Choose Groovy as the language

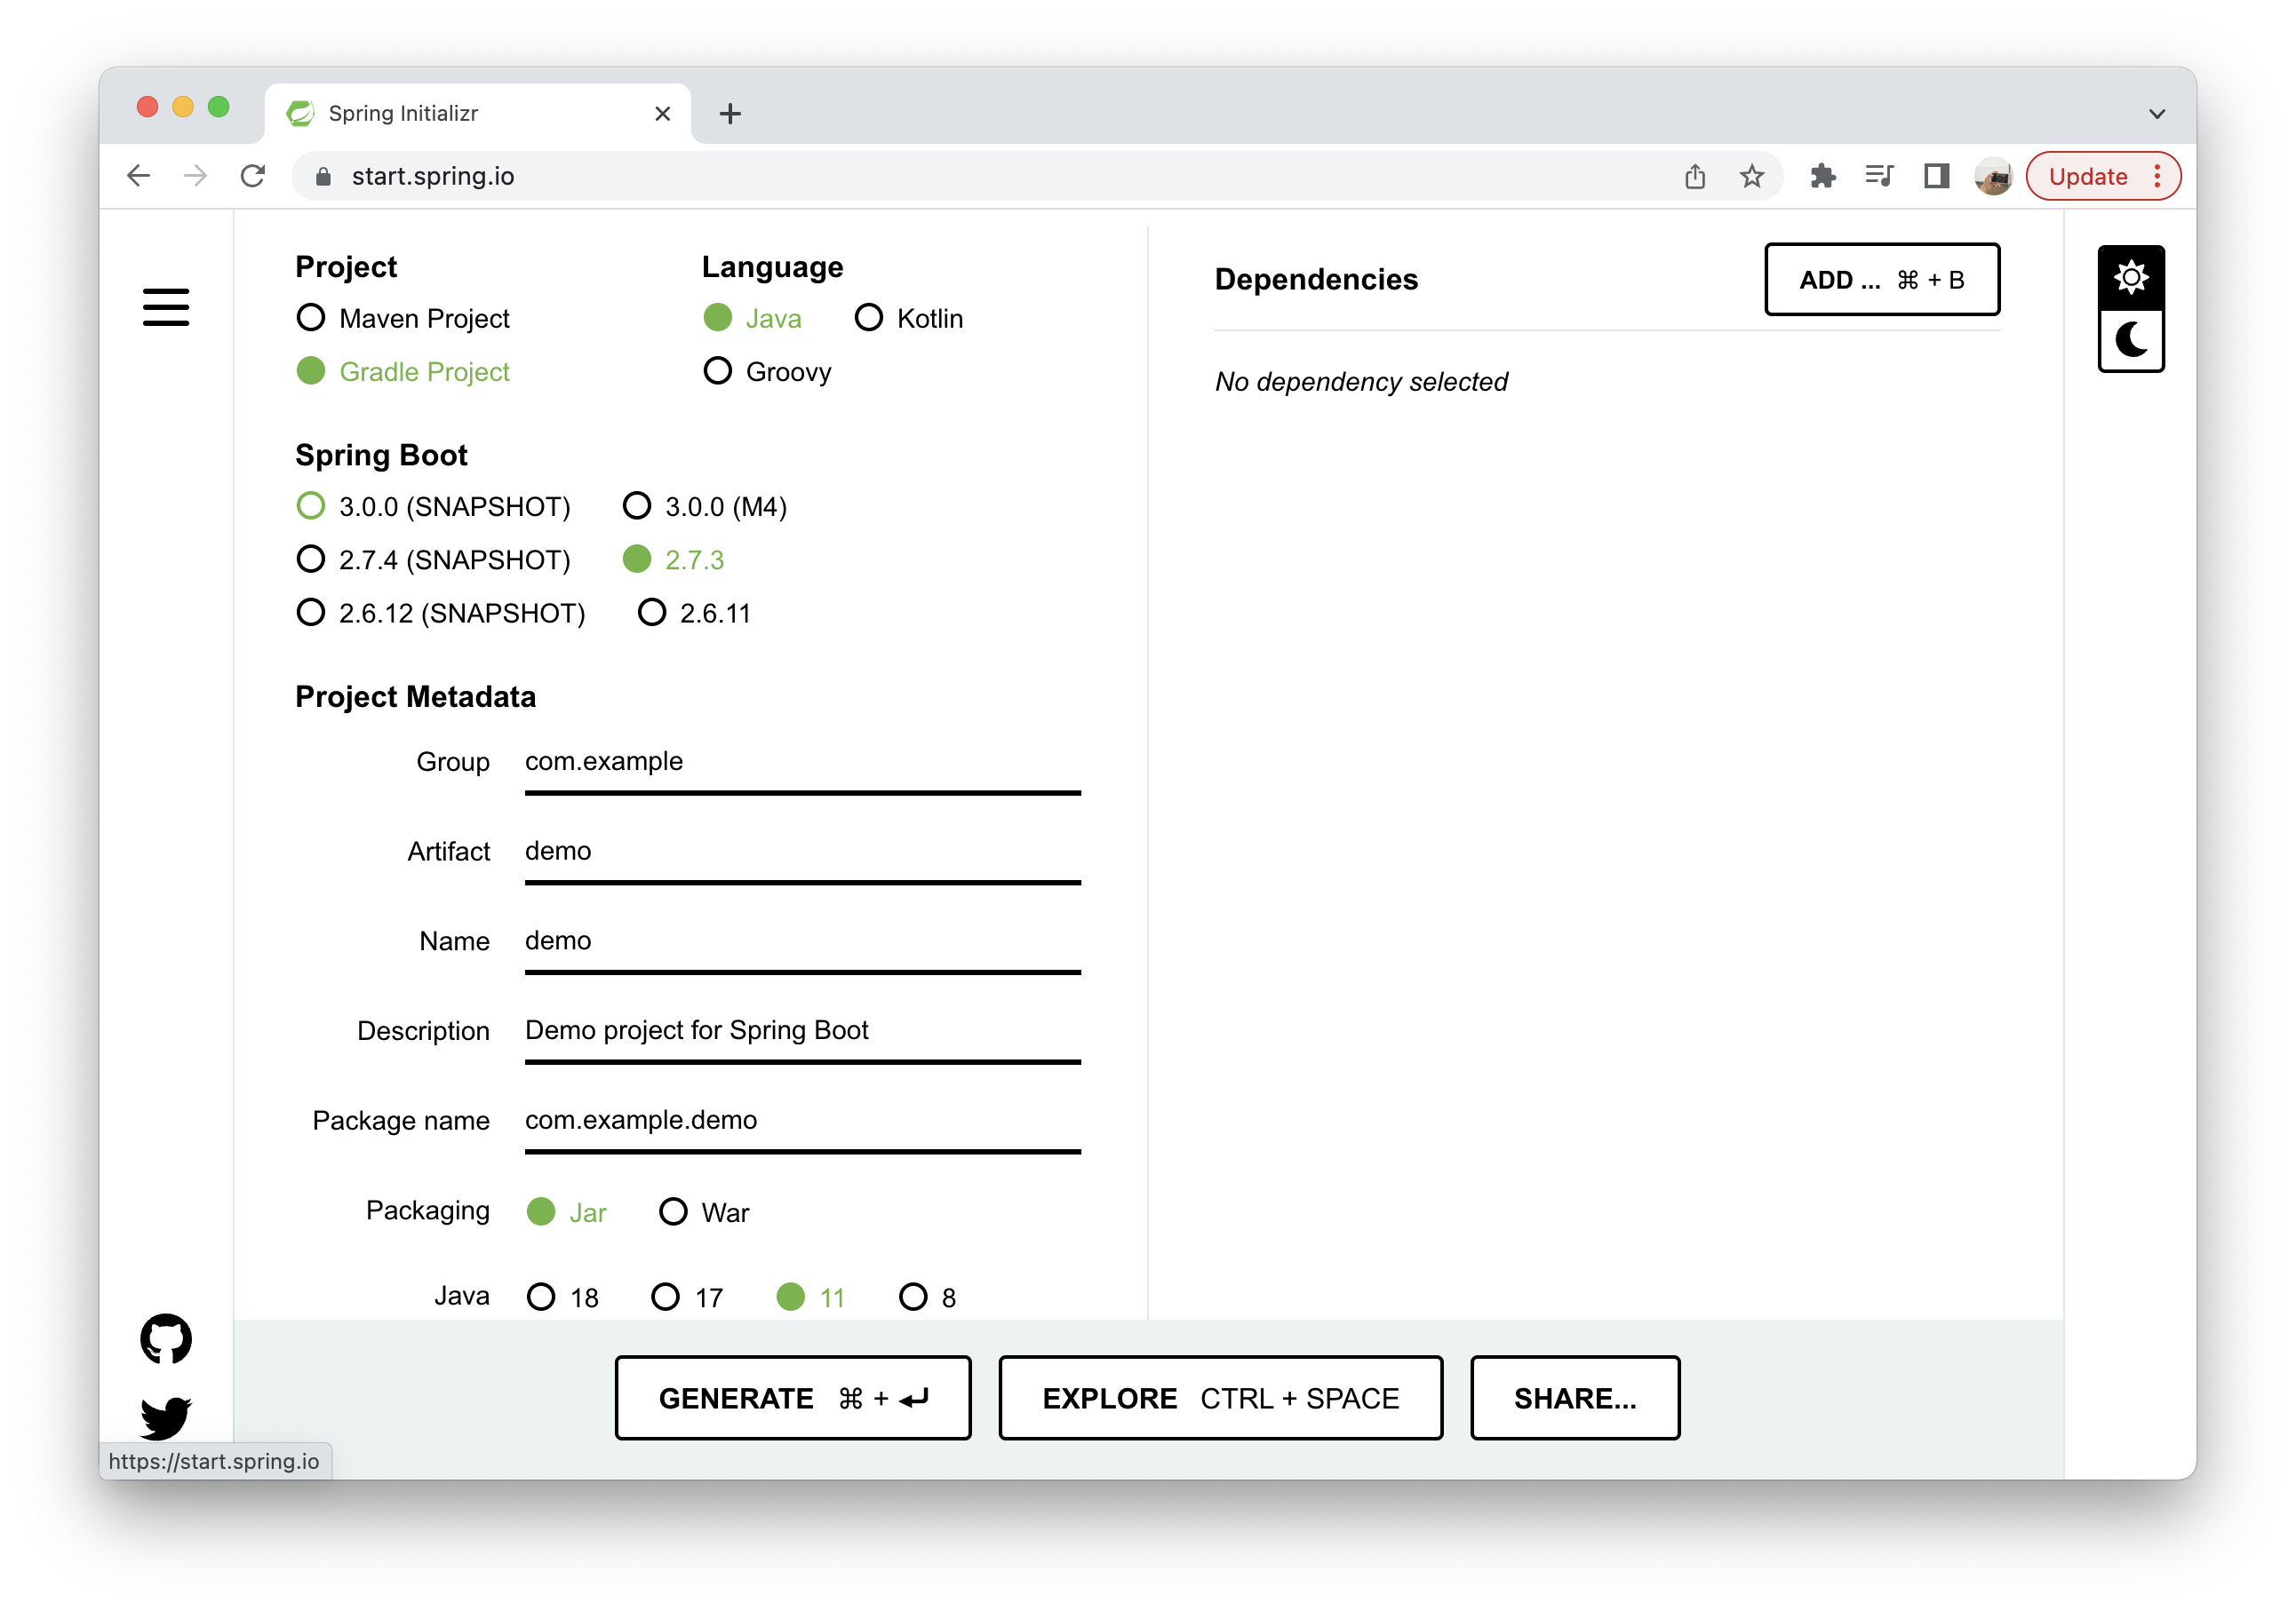[768, 372]
